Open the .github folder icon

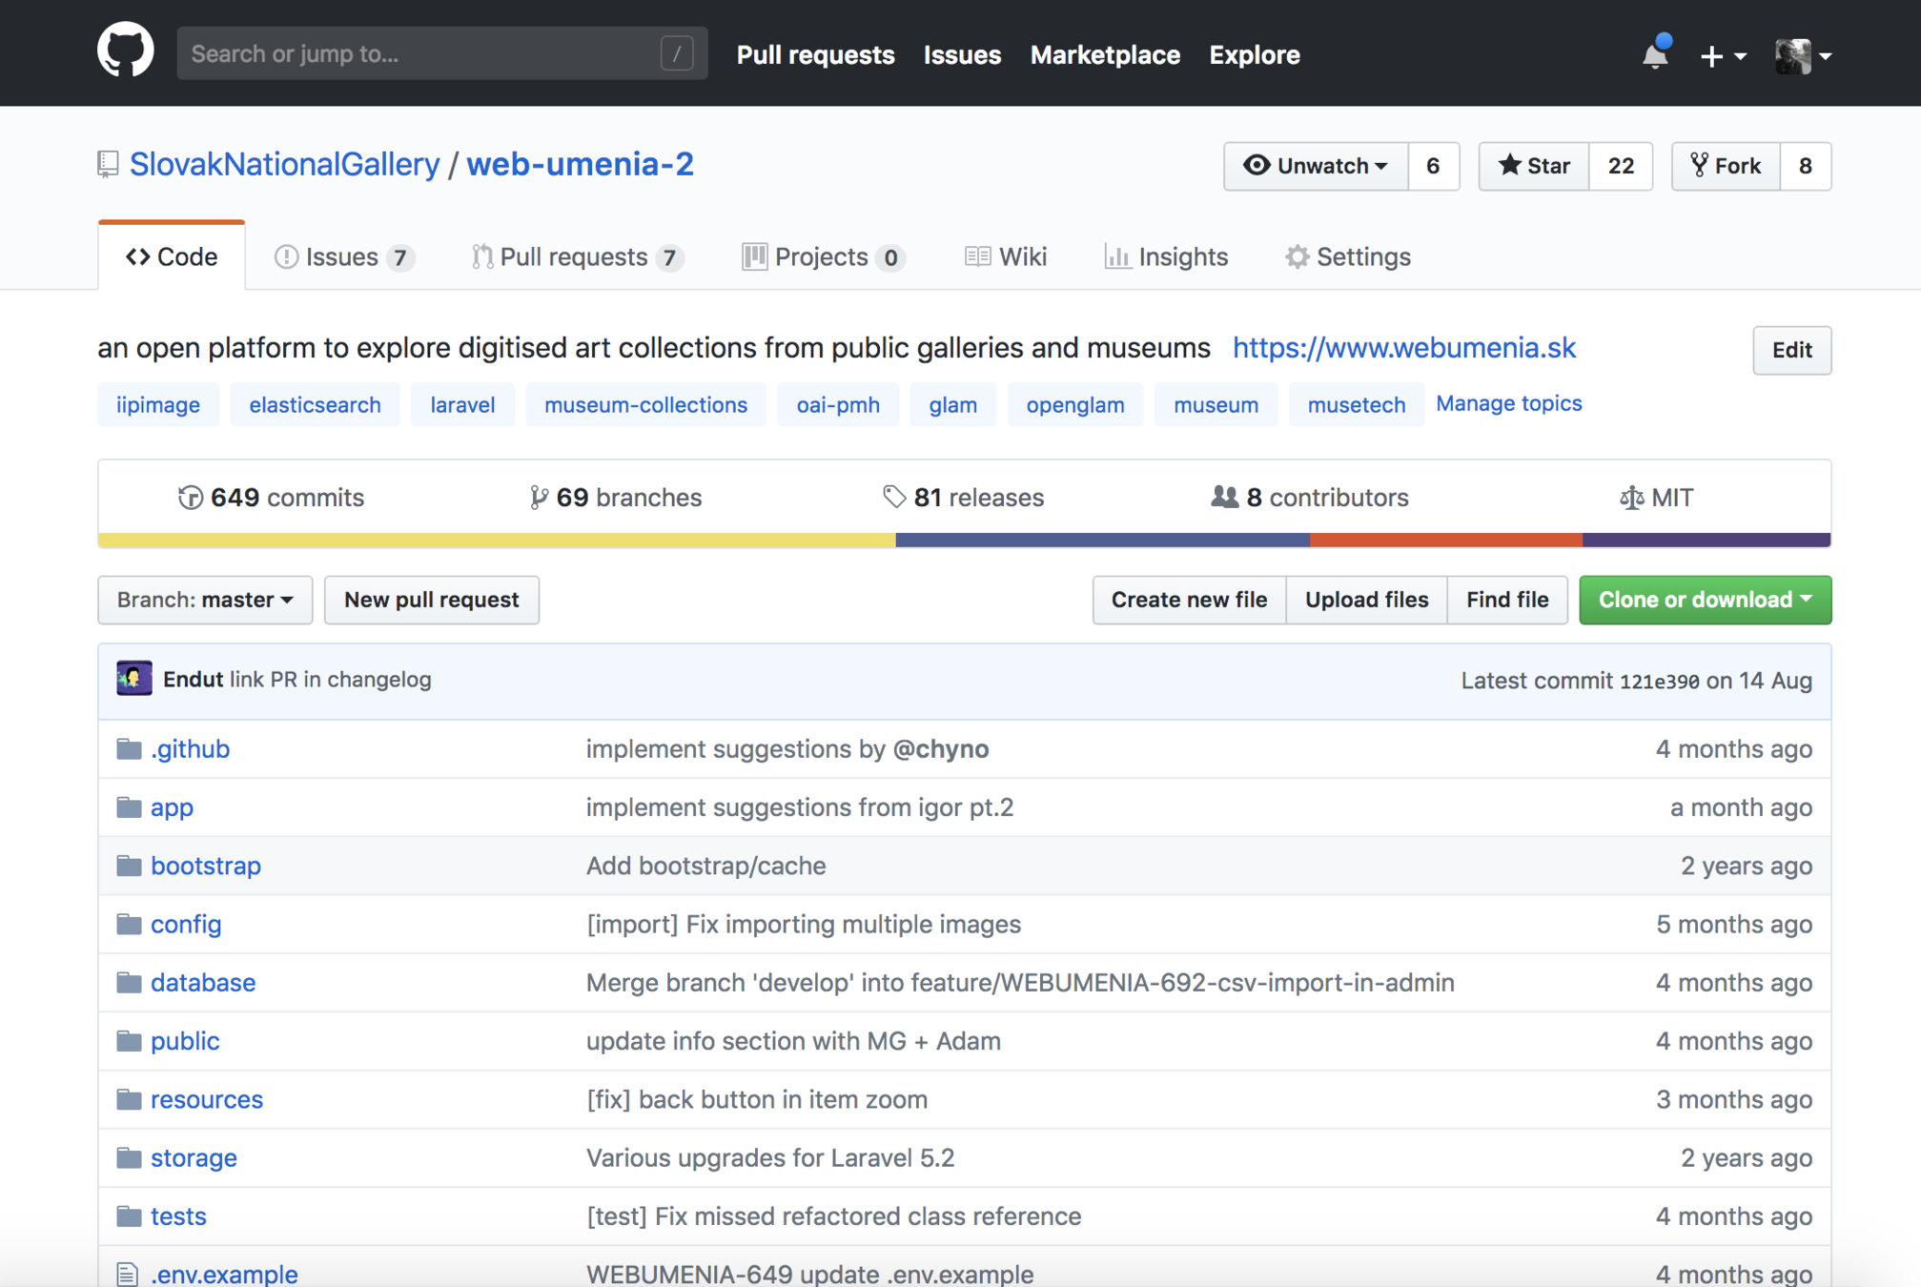tap(129, 749)
